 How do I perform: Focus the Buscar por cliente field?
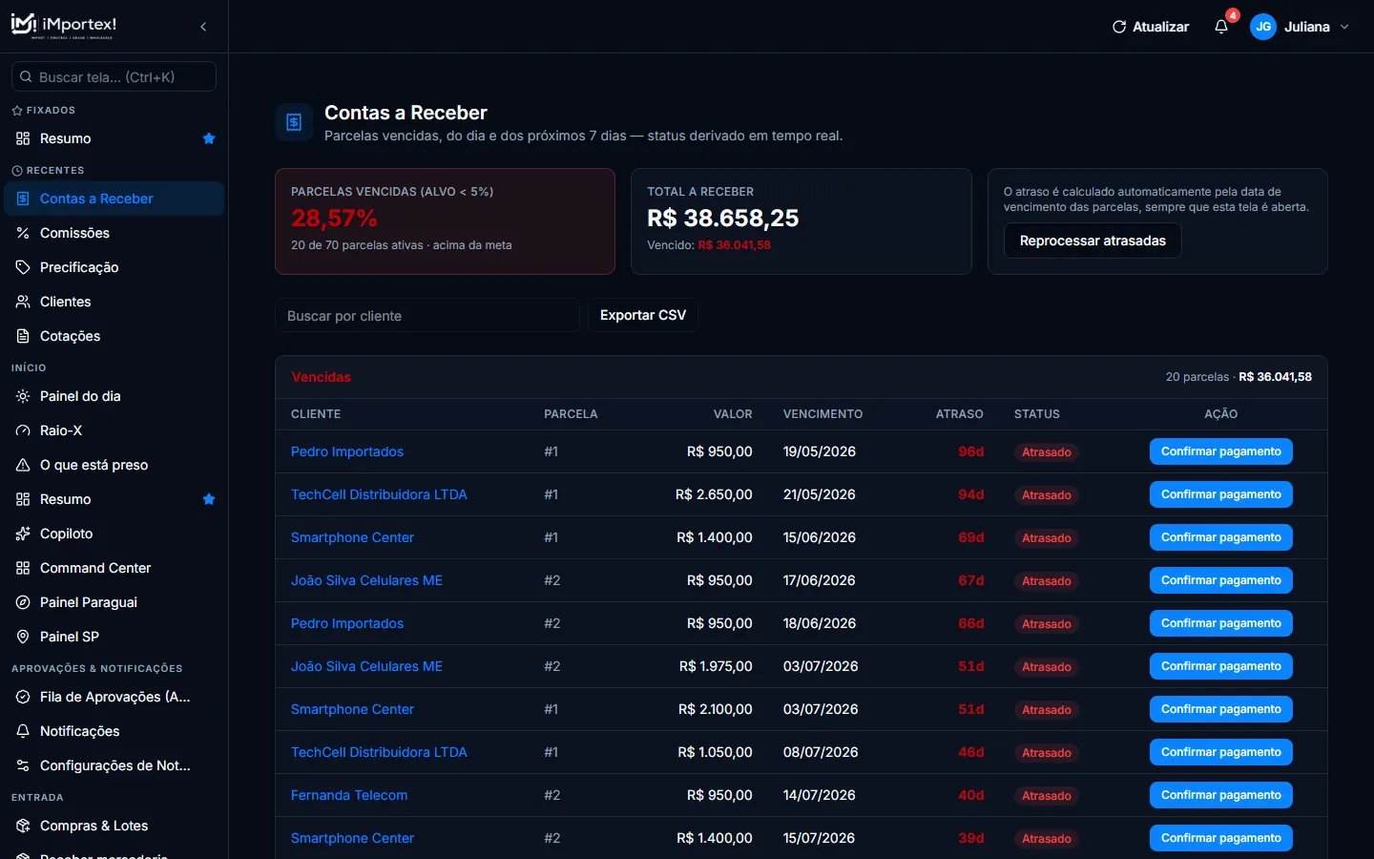point(427,316)
